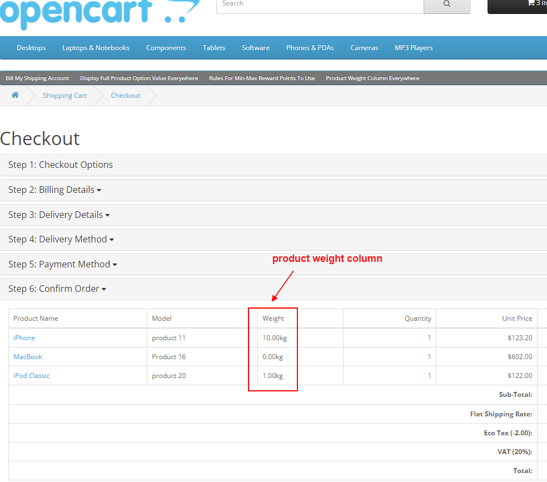Go to Shopping Cart breadcrumb

pyautogui.click(x=65, y=96)
